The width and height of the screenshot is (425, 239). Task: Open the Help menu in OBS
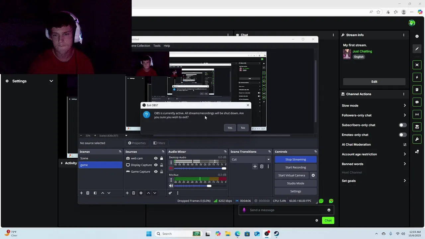point(167,46)
